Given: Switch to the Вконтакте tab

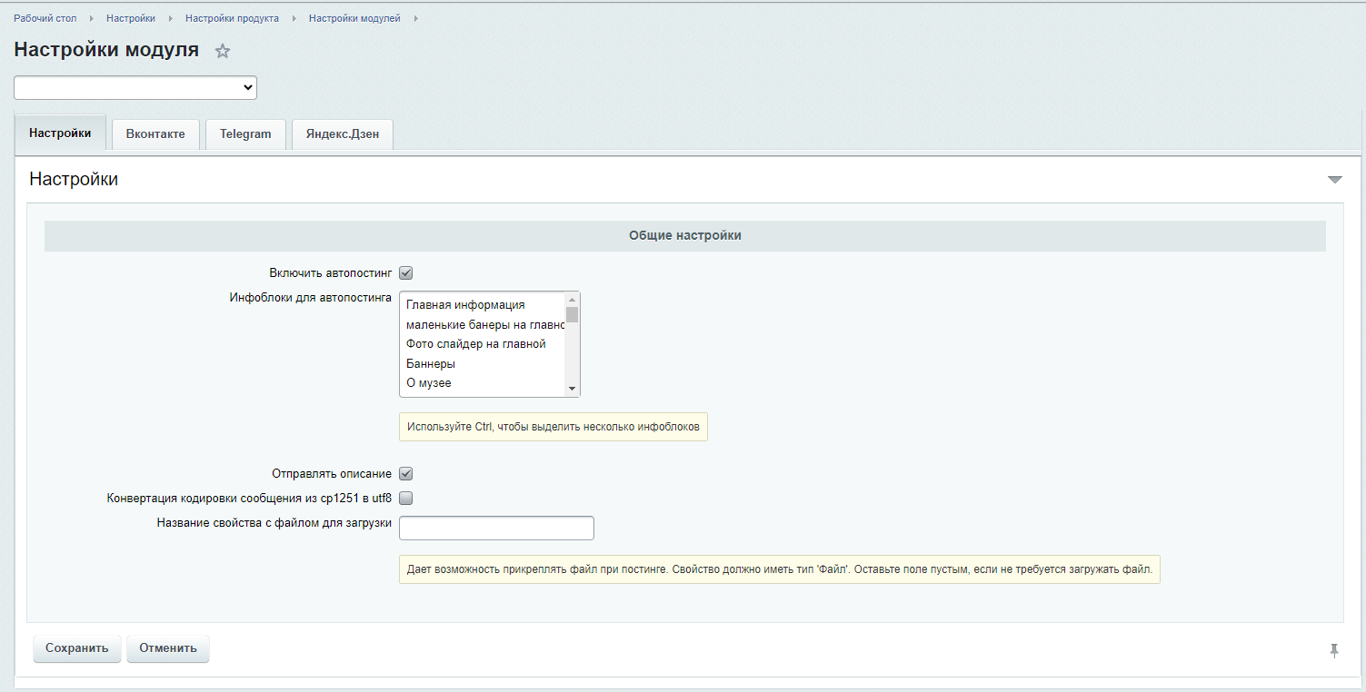Looking at the screenshot, I should 155,133.
